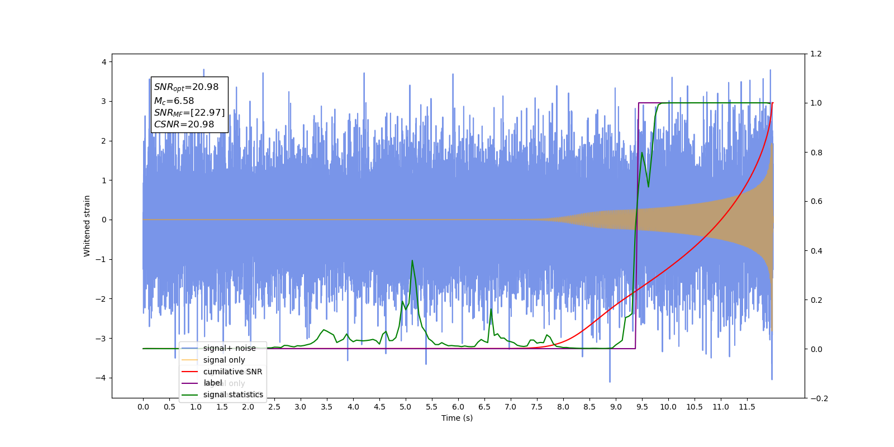This screenshot has width=894, height=447.
Task: Click the 3.0 x-axis tick label
Action: click(301, 407)
